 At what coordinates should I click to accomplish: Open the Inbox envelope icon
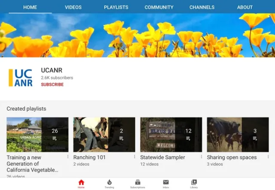[x=166, y=184]
